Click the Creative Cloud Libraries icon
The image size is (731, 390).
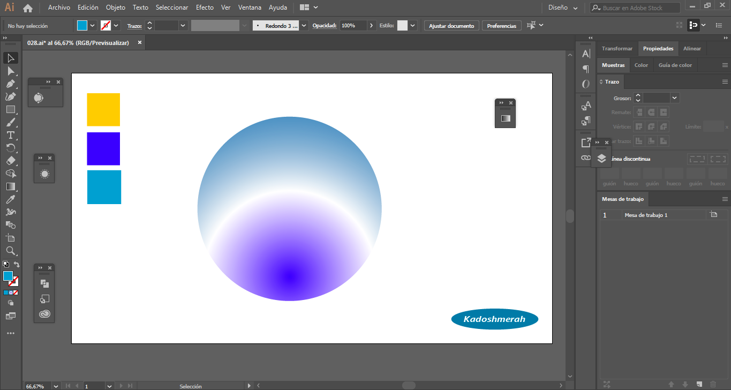point(45,314)
